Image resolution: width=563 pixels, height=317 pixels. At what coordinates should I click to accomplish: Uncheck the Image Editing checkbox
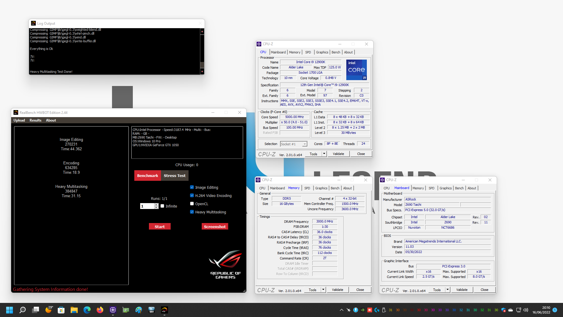(192, 187)
